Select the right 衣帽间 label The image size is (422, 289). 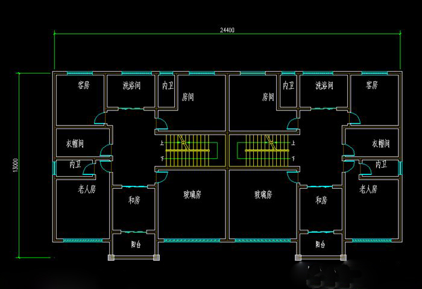[380, 144]
